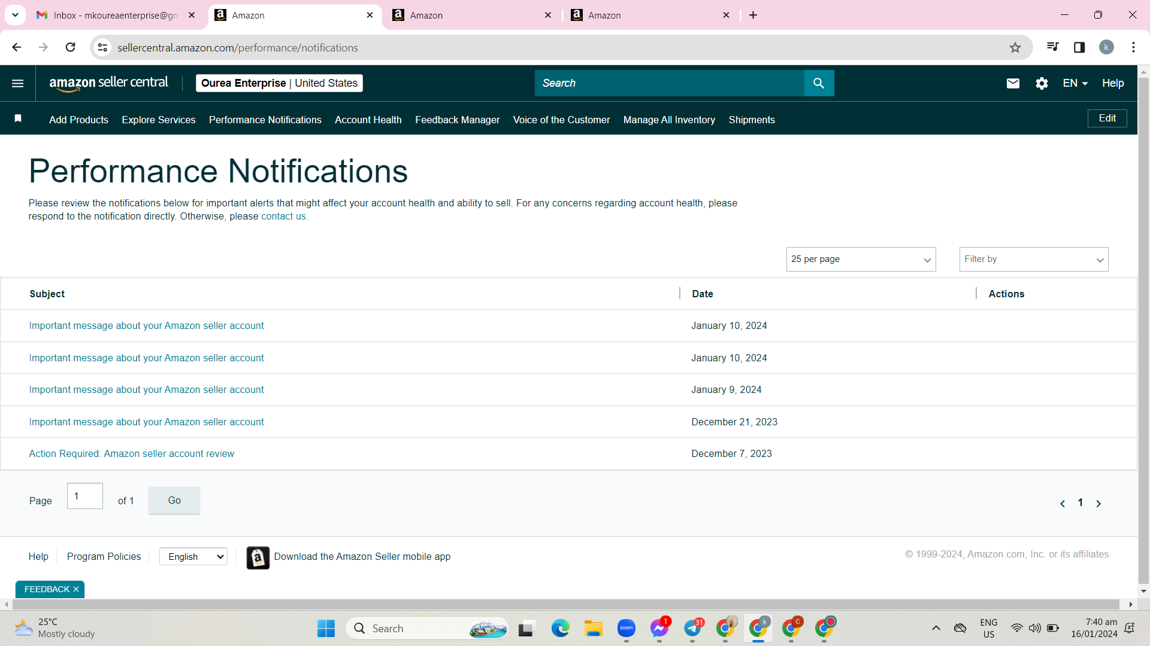Switch to the third Amazon tab
The image size is (1150, 646).
650,15
